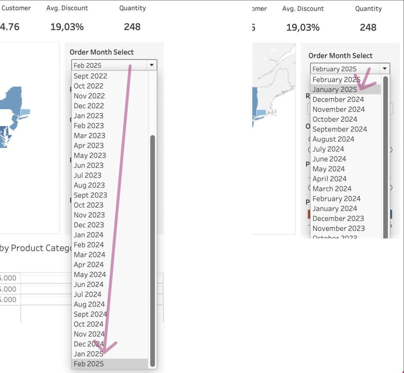404x373 pixels.
Task: Click the scrollbar of the full-name month list
Action: 385,158
